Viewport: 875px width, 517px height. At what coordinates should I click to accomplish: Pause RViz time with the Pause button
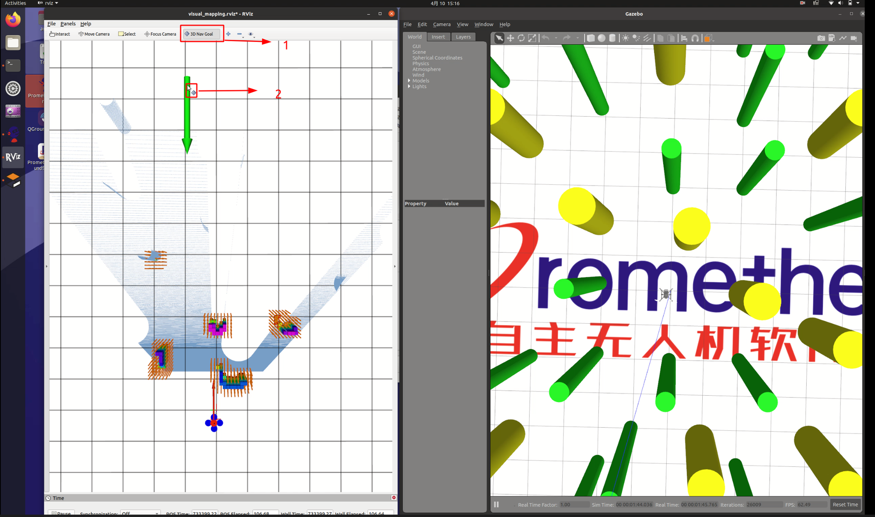coord(62,513)
